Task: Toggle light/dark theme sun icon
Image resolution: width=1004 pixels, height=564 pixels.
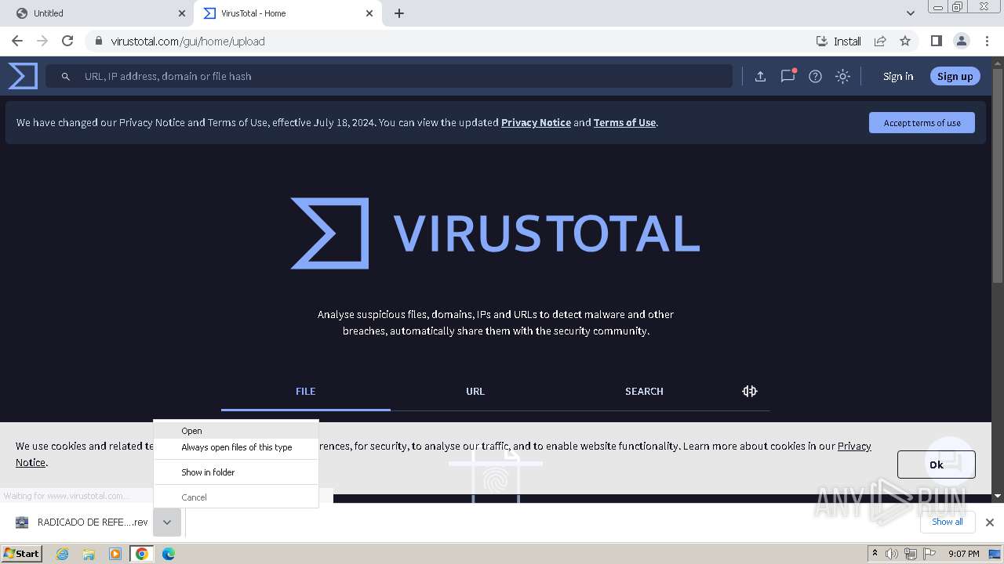Action: [x=842, y=76]
